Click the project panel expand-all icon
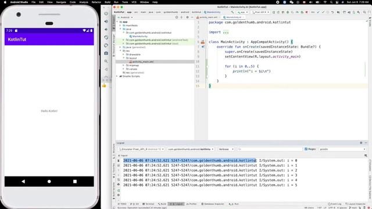The width and height of the screenshot is (372, 209). pyautogui.click(x=181, y=17)
